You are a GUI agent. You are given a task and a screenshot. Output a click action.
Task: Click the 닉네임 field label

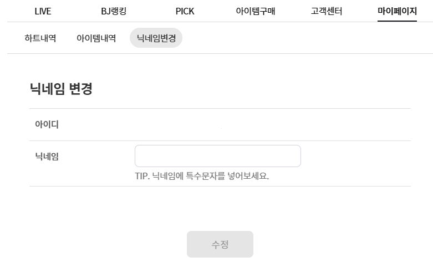point(47,157)
